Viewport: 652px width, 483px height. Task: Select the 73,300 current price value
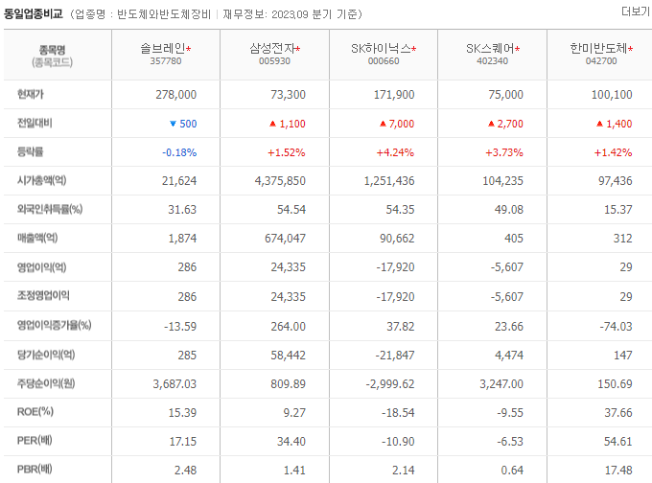(289, 95)
